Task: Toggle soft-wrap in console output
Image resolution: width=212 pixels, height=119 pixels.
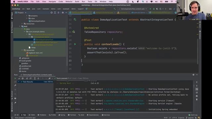Action: coord(197,89)
